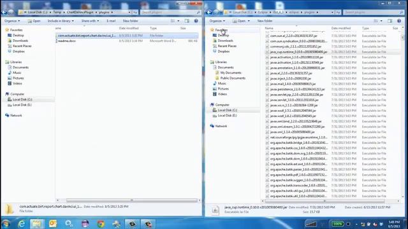The image size is (408, 229).
Task: Change view icon in right Explorer window
Action: [375, 21]
